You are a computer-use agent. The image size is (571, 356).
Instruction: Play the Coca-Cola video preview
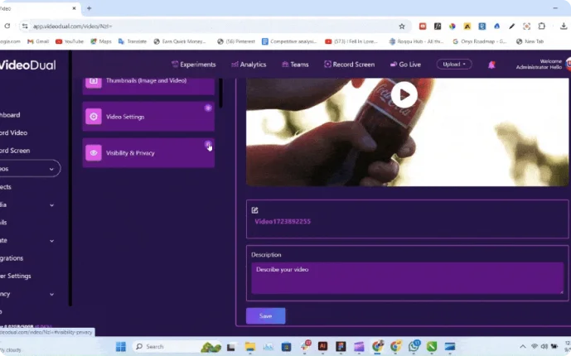[x=404, y=94]
